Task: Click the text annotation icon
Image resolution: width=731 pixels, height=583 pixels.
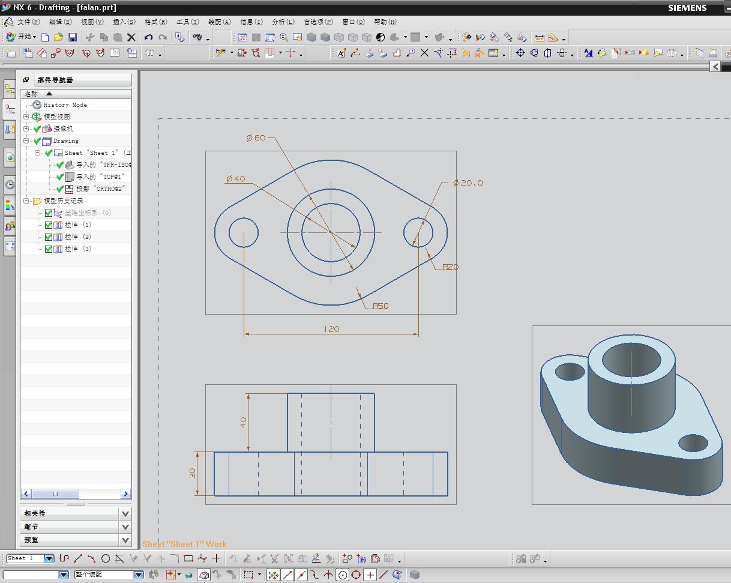Action: [341, 53]
